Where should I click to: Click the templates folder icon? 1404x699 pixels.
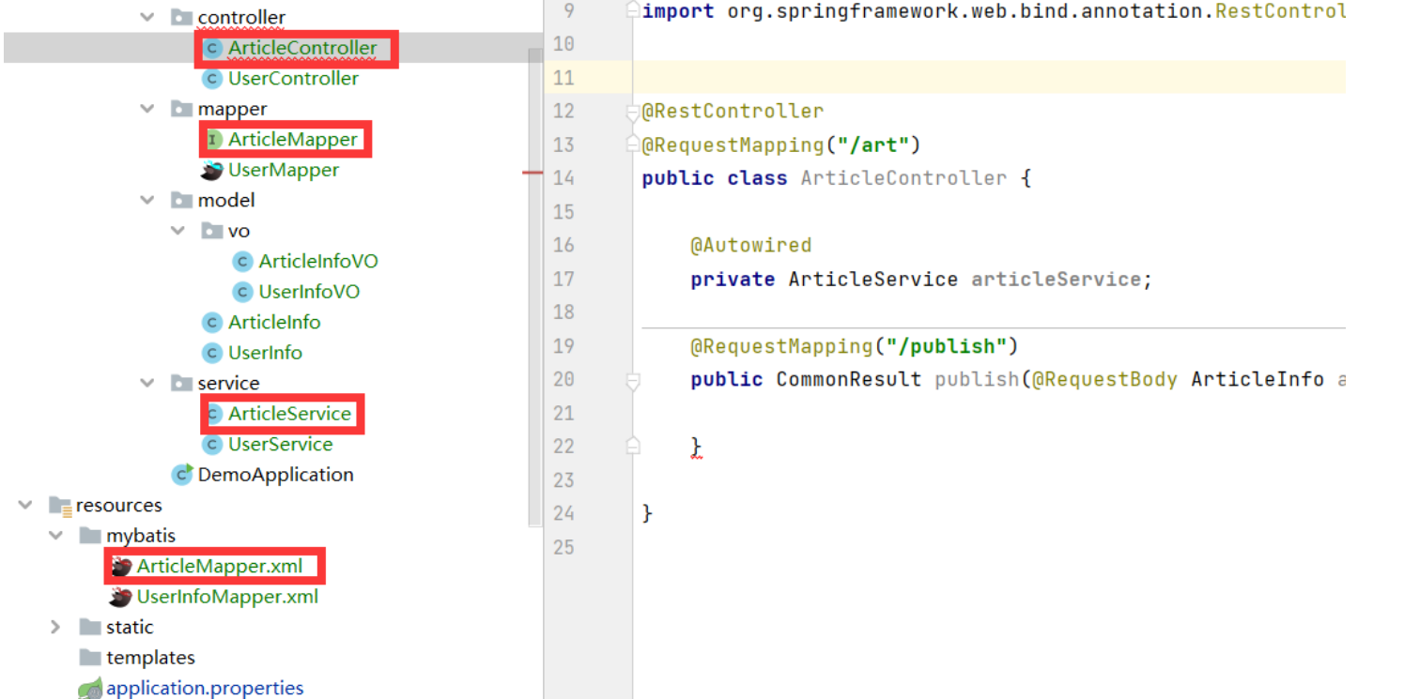coord(90,658)
